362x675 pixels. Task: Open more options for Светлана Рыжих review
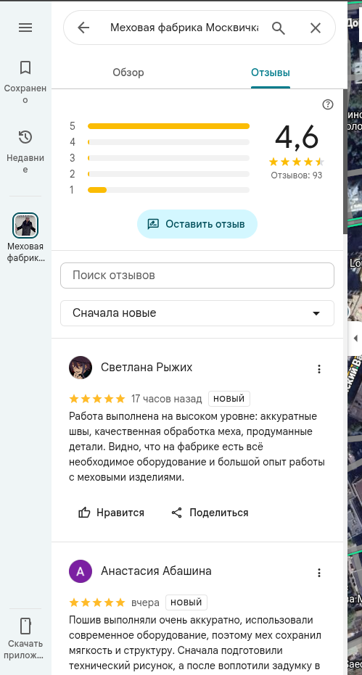pos(319,369)
